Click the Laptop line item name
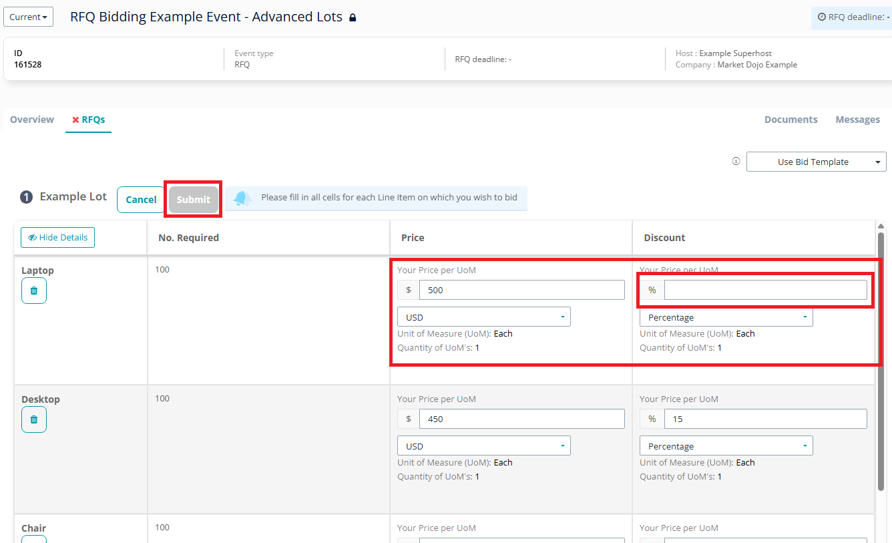This screenshot has height=543, width=892. pyautogui.click(x=37, y=270)
